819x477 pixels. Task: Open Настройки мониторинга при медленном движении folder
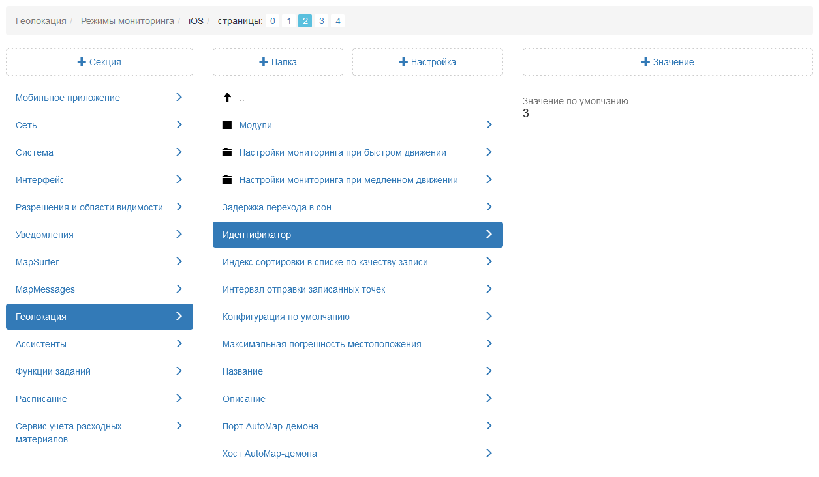click(x=358, y=180)
